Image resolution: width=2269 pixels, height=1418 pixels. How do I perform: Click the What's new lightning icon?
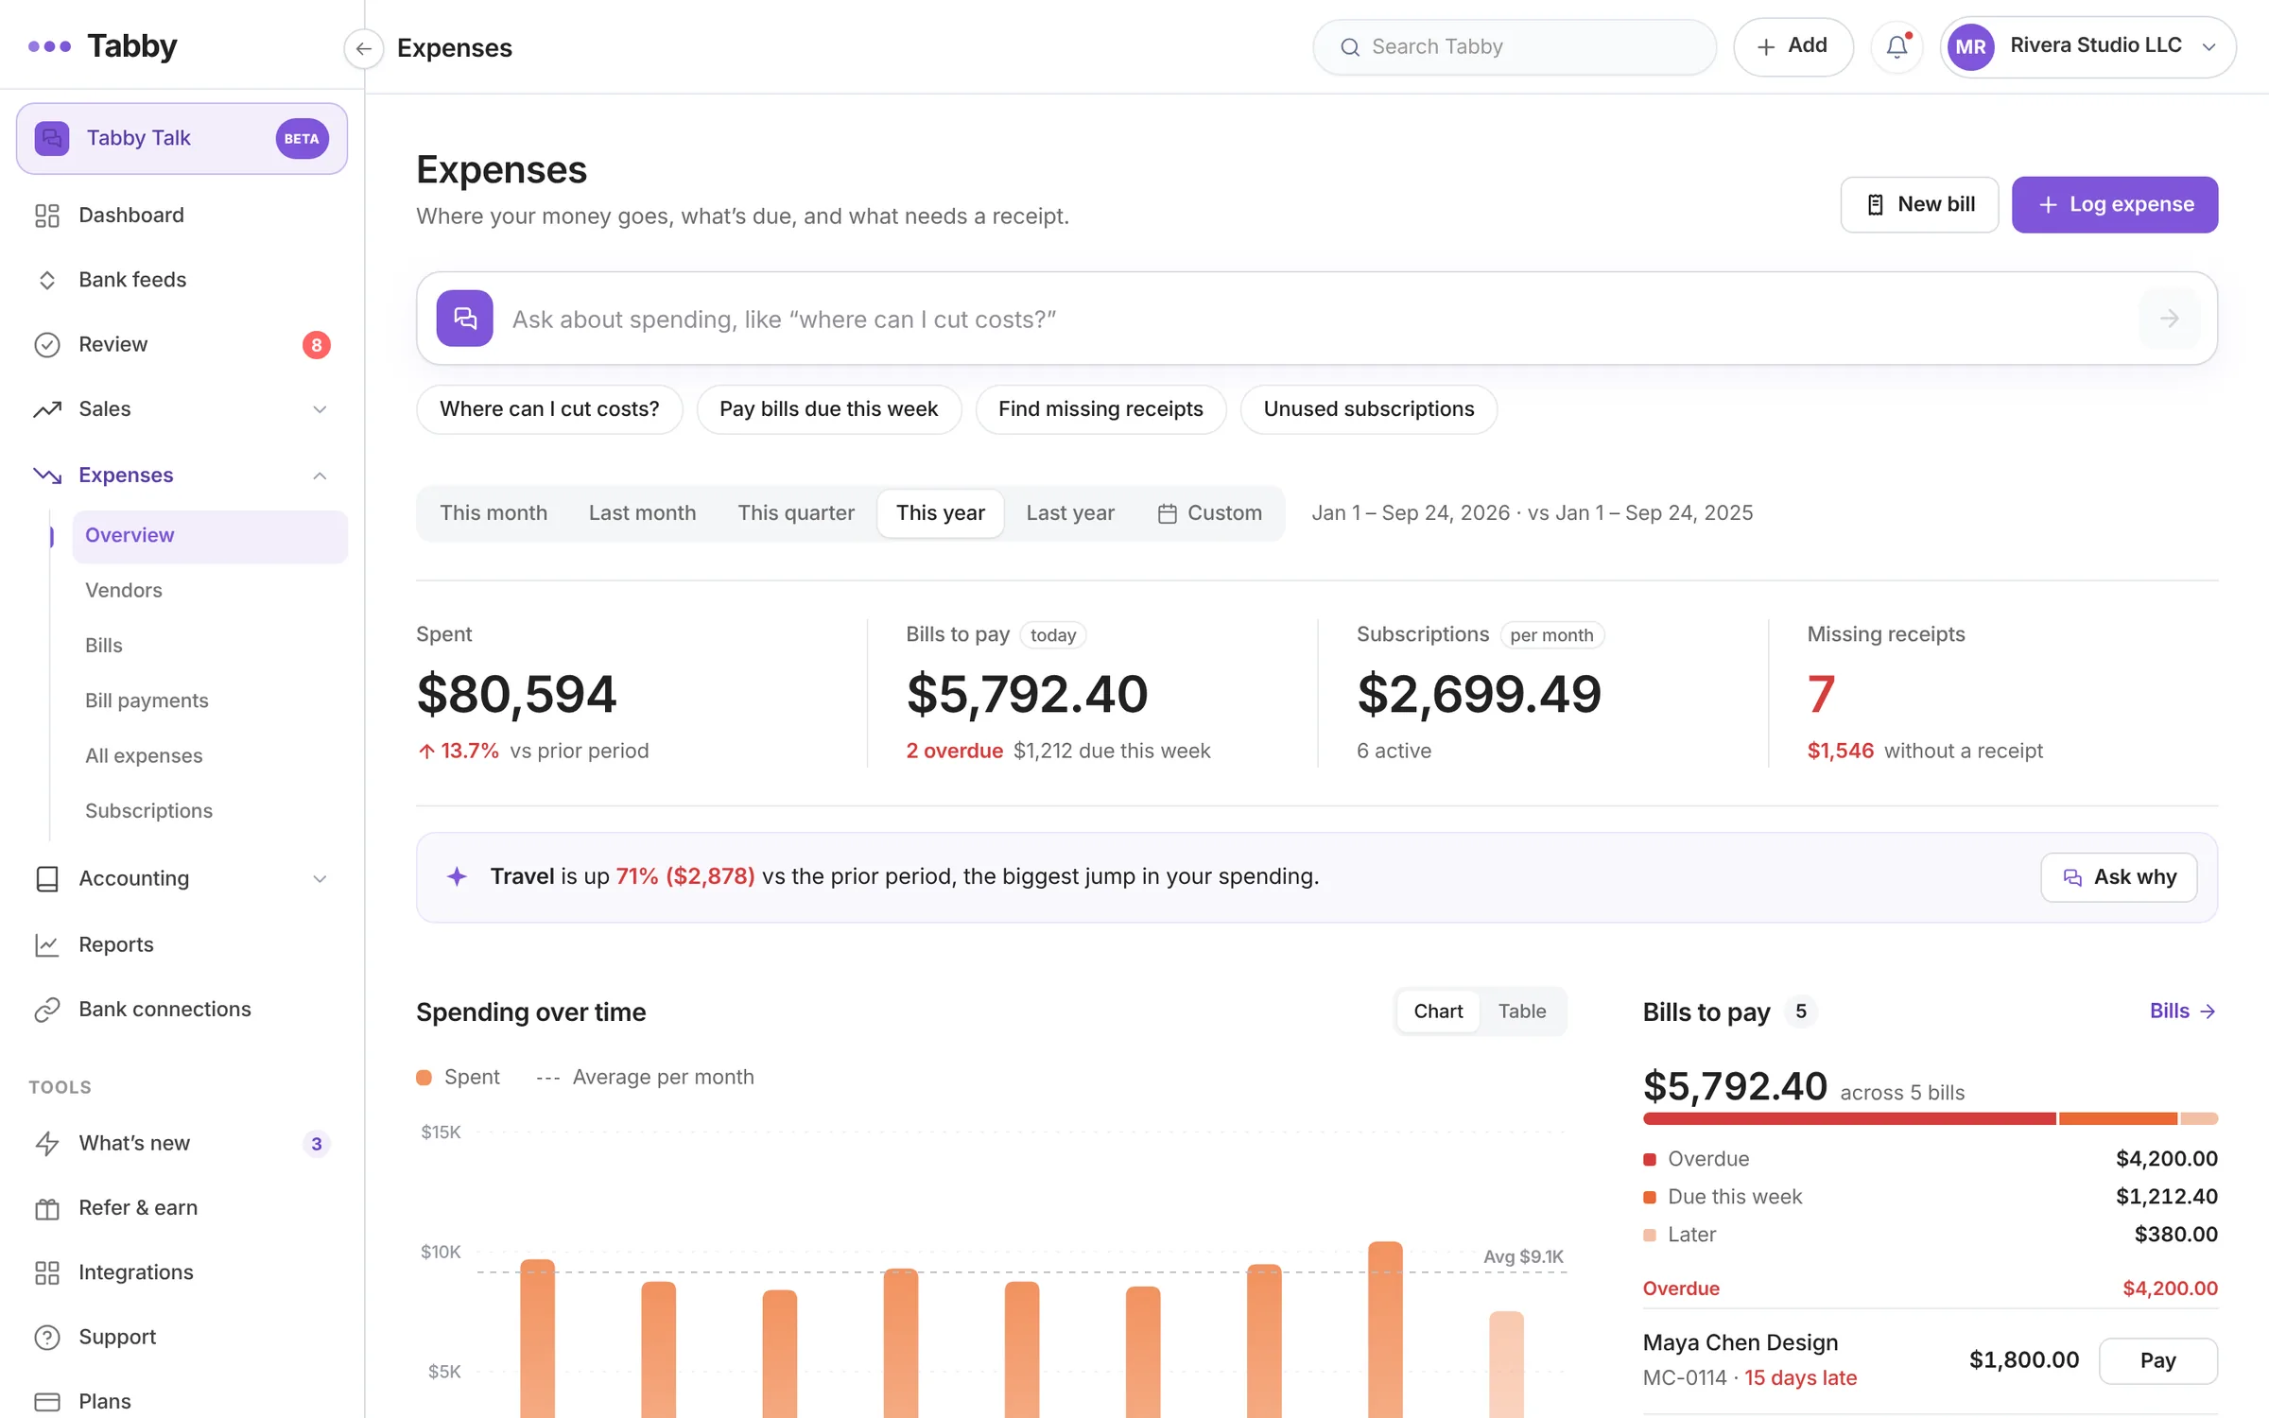pos(47,1144)
